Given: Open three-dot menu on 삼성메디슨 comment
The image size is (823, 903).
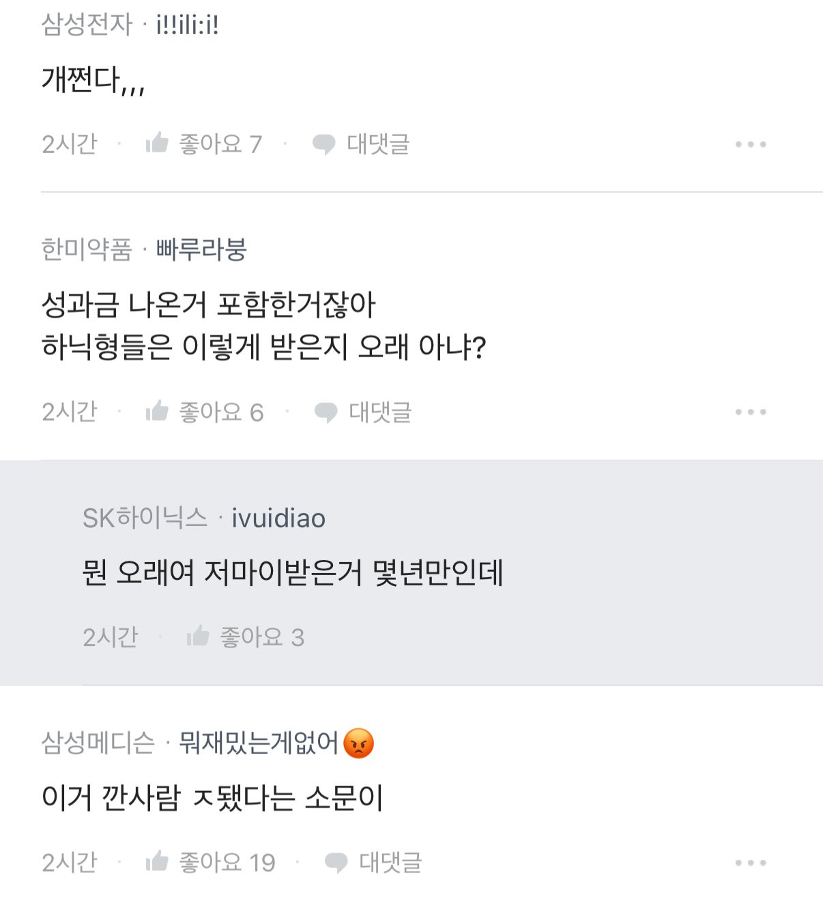Looking at the screenshot, I should coord(751,863).
